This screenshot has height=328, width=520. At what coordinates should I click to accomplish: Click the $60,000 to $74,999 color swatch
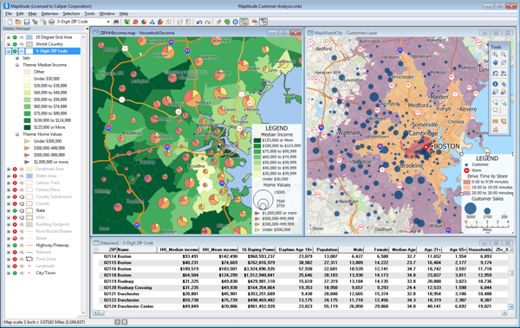coord(27,106)
